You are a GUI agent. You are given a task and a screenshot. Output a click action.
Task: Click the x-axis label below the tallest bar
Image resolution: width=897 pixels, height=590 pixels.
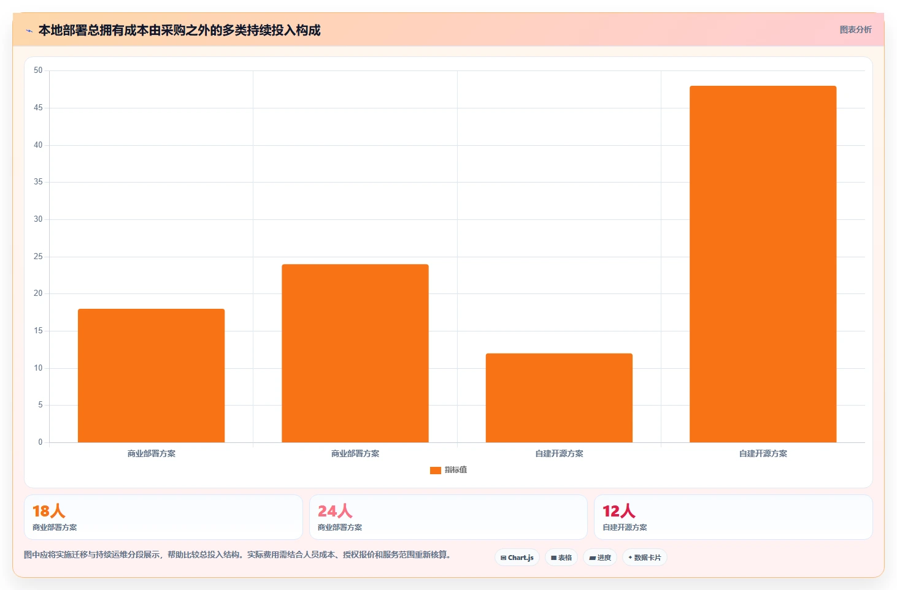763,454
